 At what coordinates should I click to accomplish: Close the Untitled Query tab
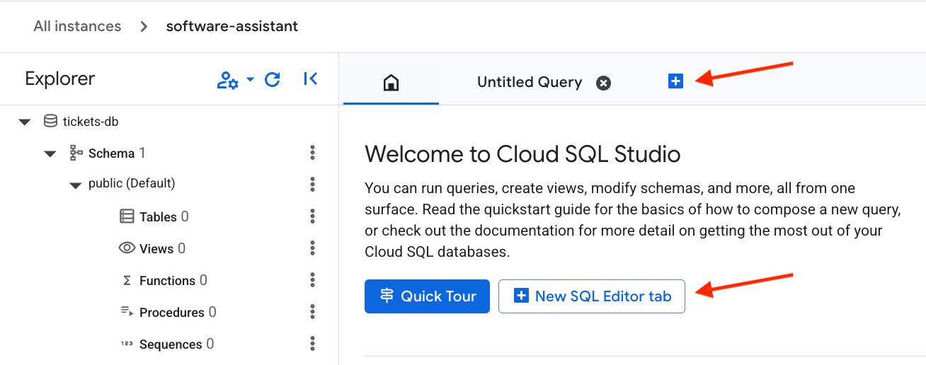[x=603, y=83]
